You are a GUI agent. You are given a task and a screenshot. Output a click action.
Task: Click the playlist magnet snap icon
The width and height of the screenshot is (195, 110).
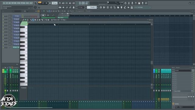click(x=44, y=11)
